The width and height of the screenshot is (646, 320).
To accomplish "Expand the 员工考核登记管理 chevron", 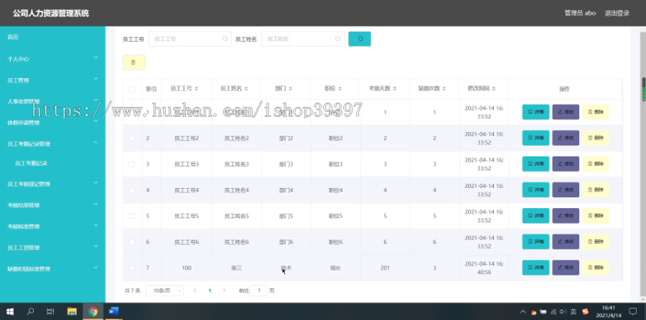I will pyautogui.click(x=95, y=182).
